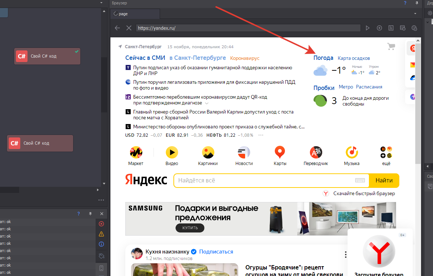
Task: Pin the log panel
Action: (90, 214)
